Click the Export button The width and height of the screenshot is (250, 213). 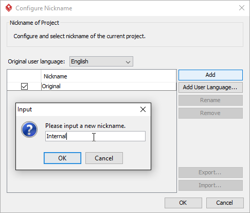210,172
